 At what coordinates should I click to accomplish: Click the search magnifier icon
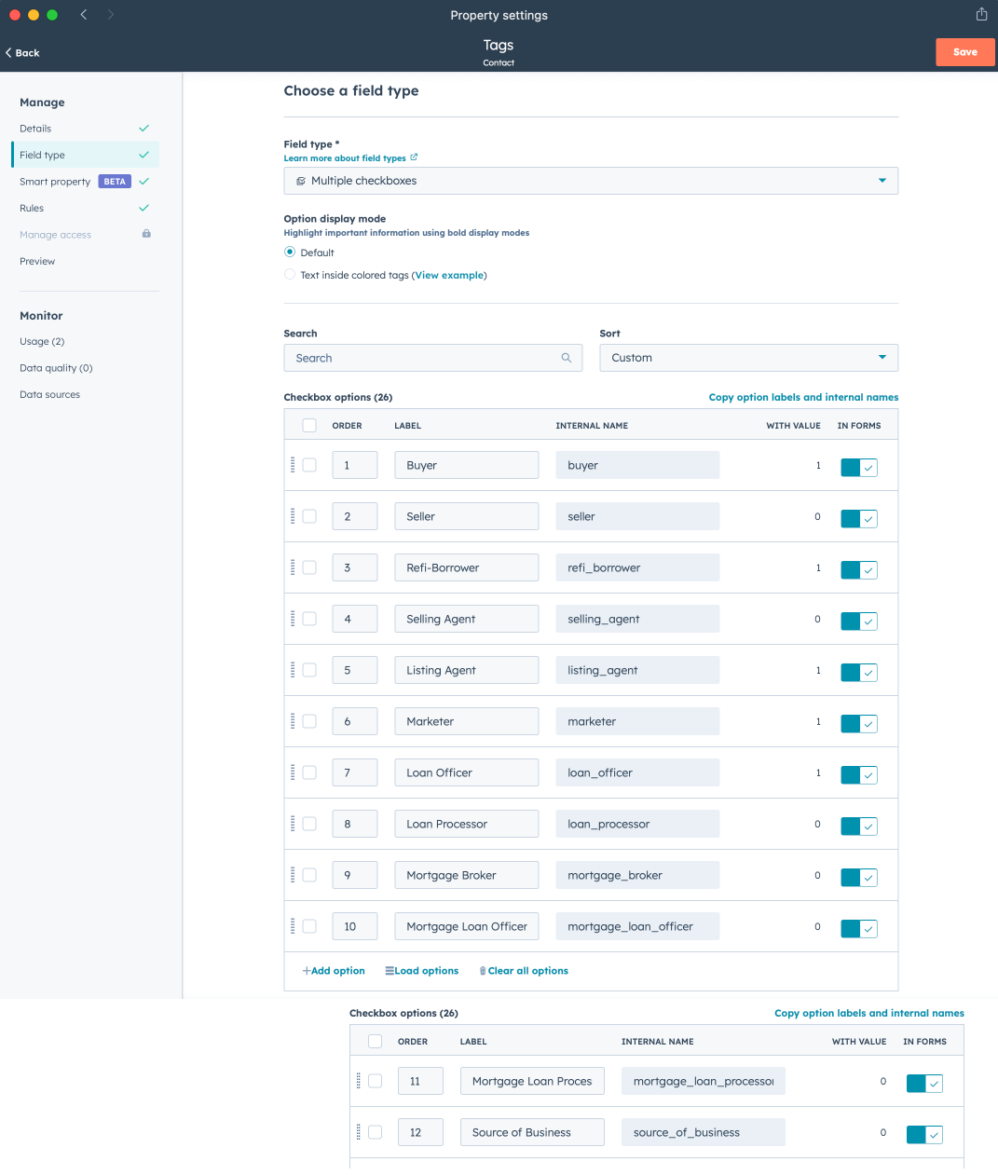point(566,358)
